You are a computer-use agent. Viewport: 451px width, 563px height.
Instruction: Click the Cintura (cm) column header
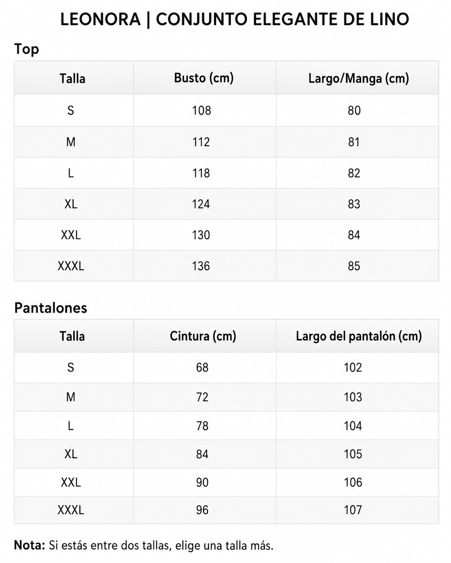[x=203, y=336]
